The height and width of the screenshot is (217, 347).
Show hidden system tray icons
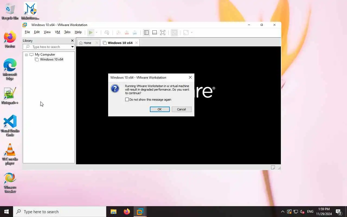pyautogui.click(x=282, y=212)
